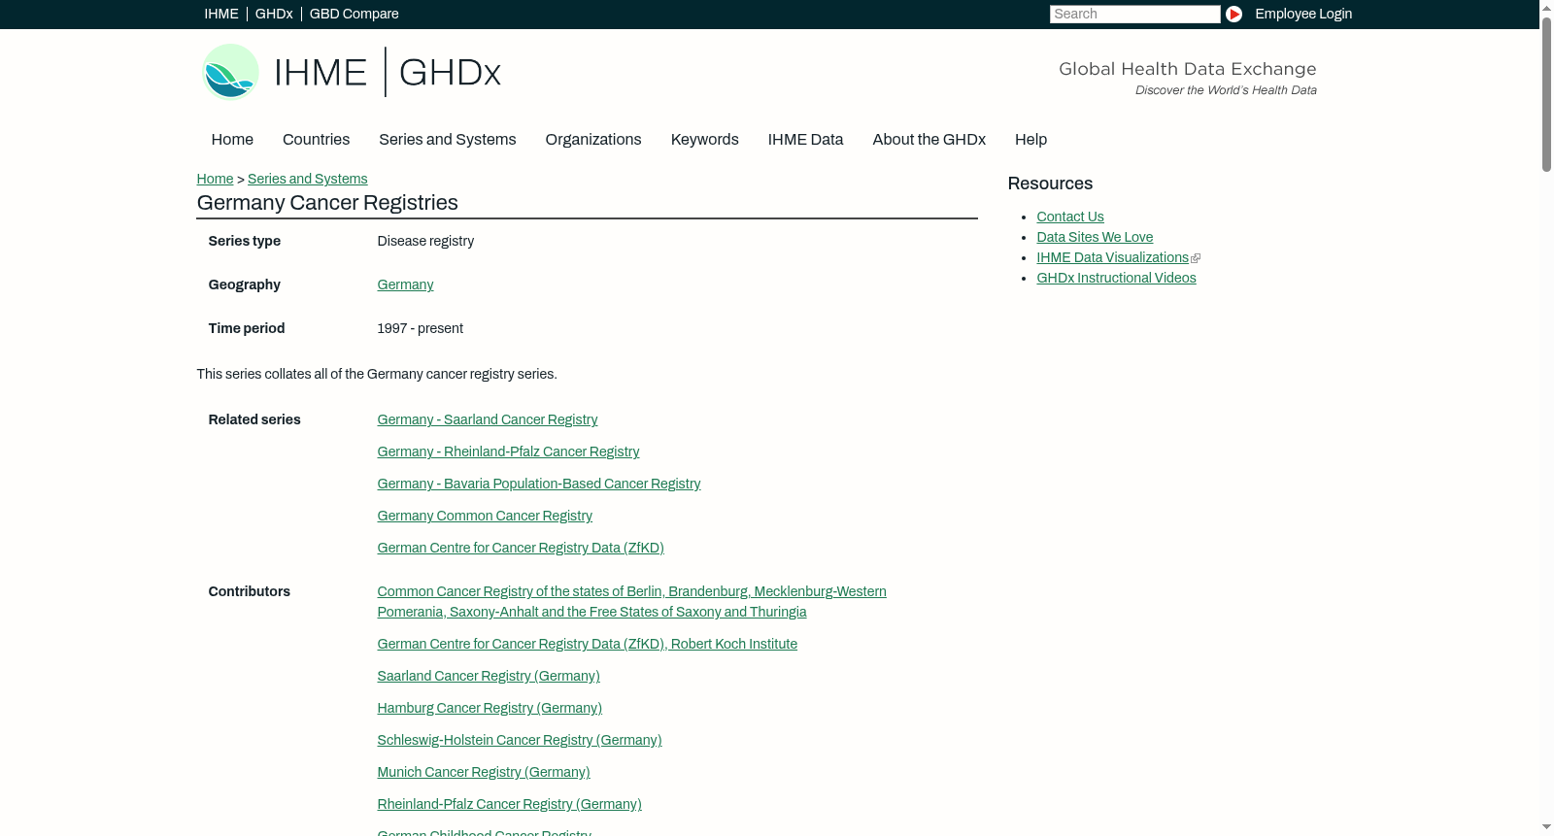Open Saarland Cancer Registry (Germany) contributor

point(489,676)
